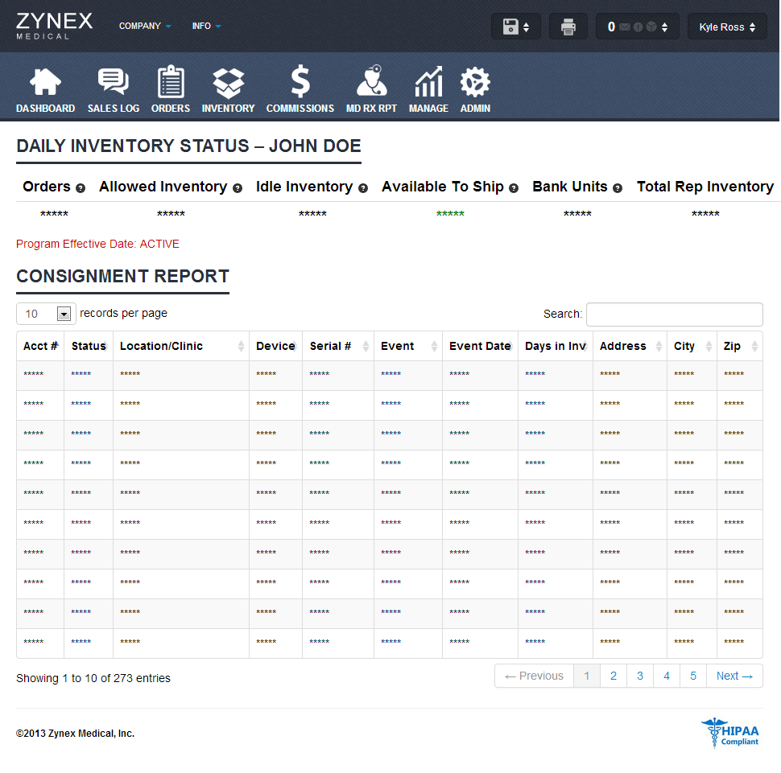Sort by Zip column
Image resolution: width=781 pixels, height=773 pixels.
(740, 346)
